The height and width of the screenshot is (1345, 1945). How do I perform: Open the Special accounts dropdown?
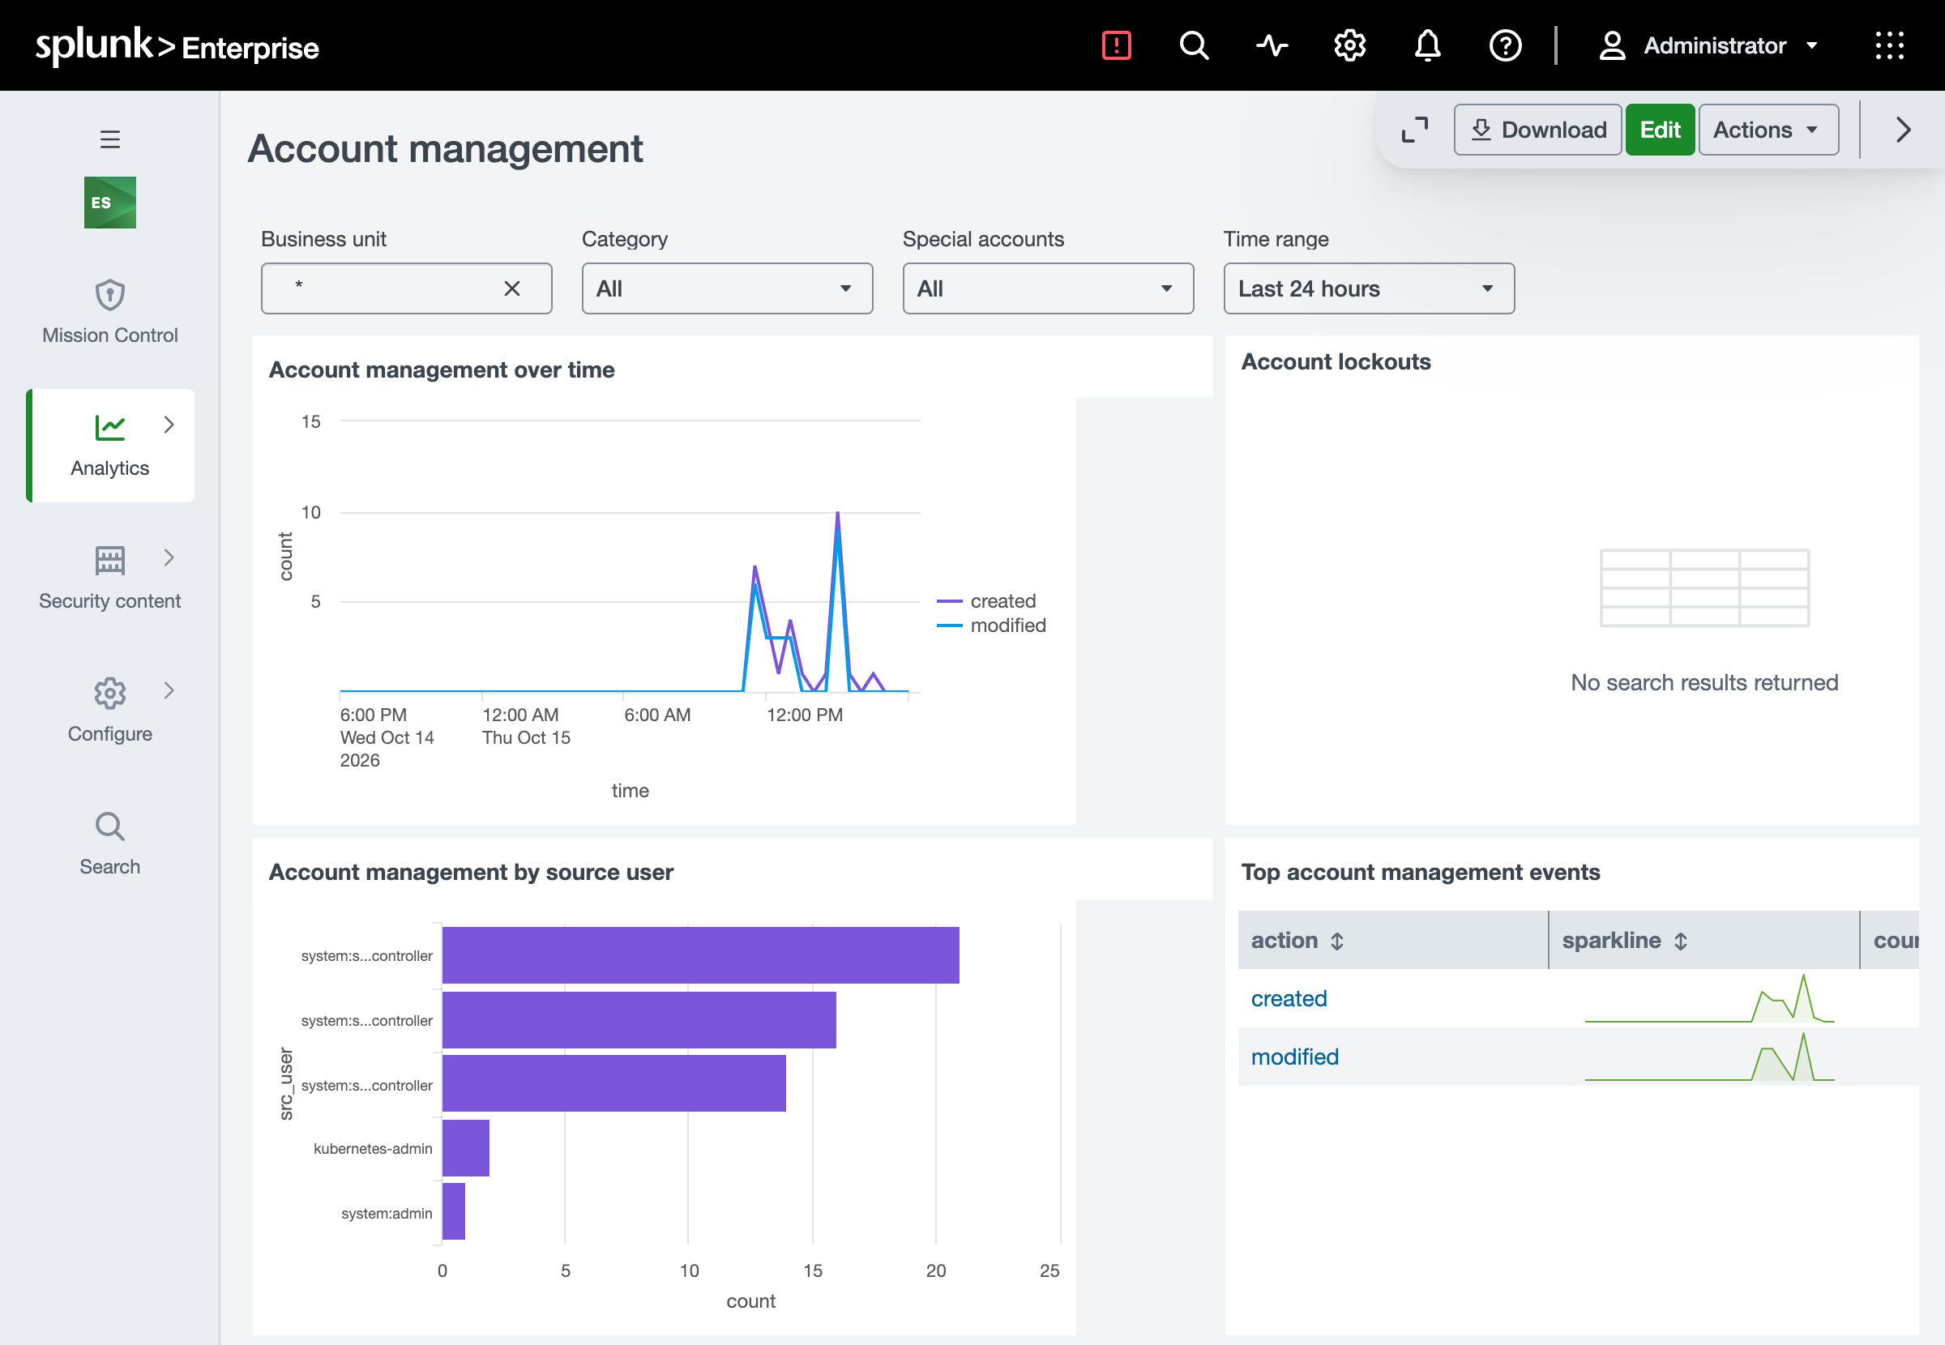point(1048,288)
